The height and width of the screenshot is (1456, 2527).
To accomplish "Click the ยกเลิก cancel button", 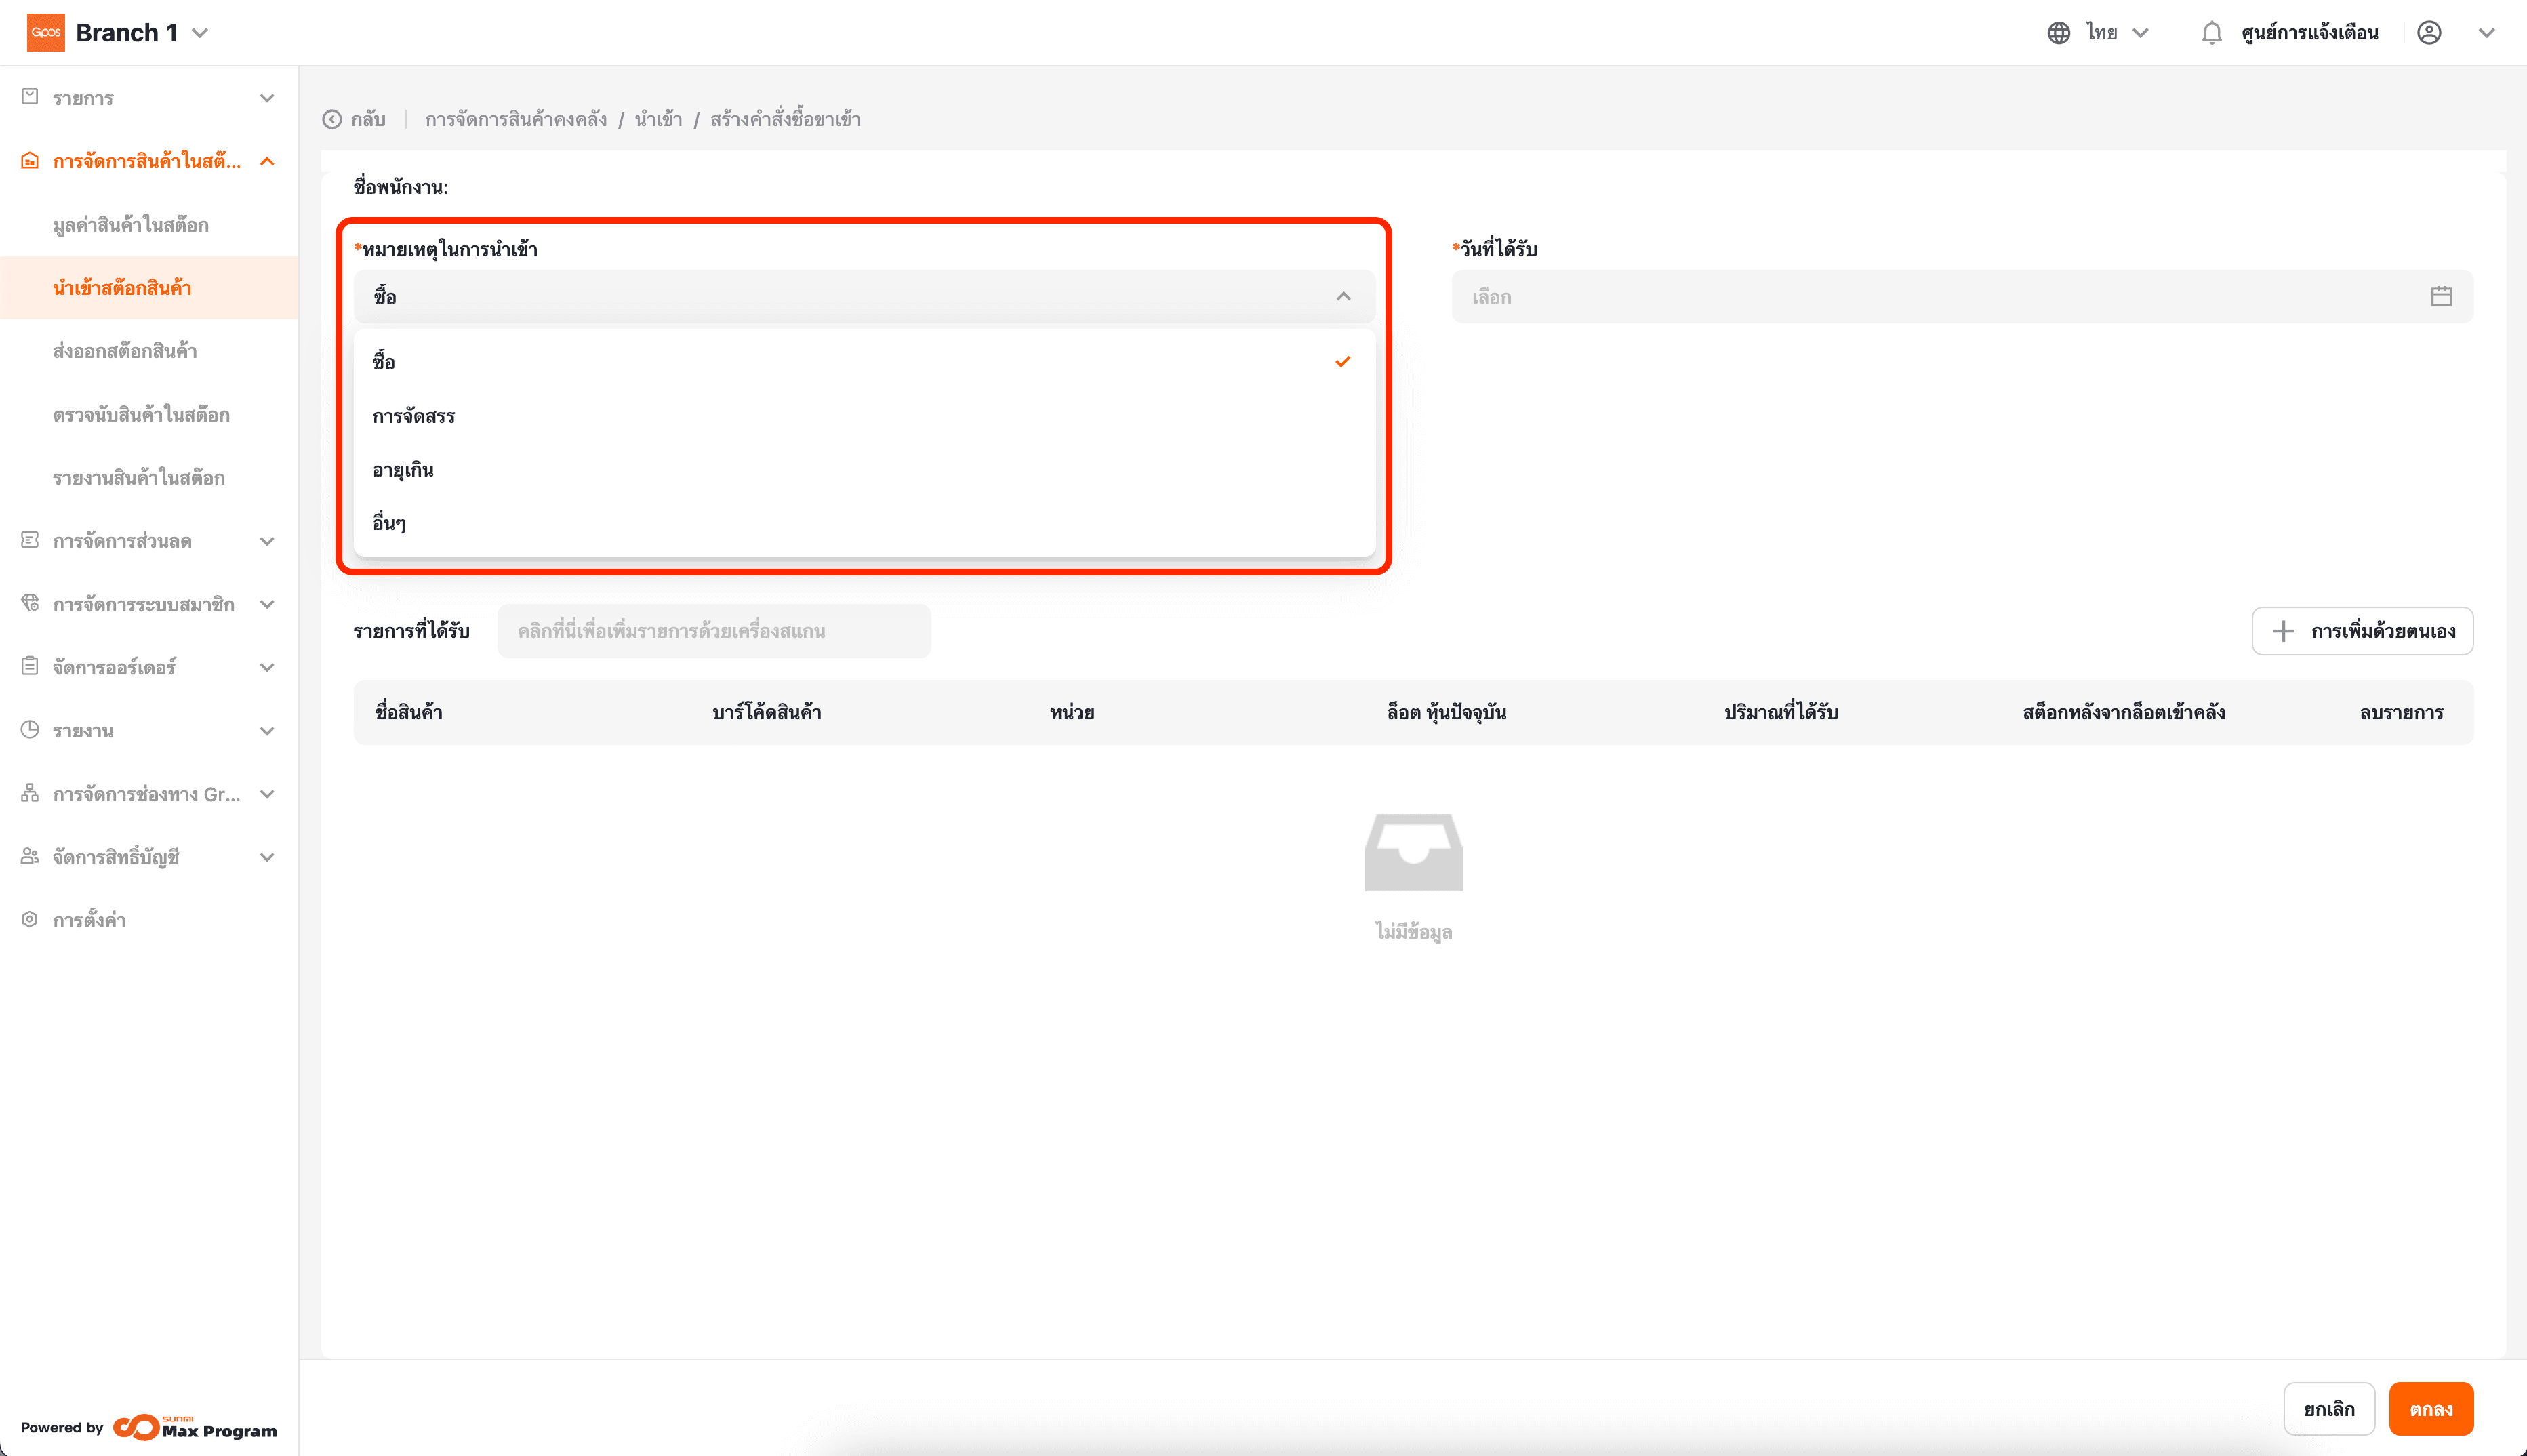I will click(2328, 1408).
